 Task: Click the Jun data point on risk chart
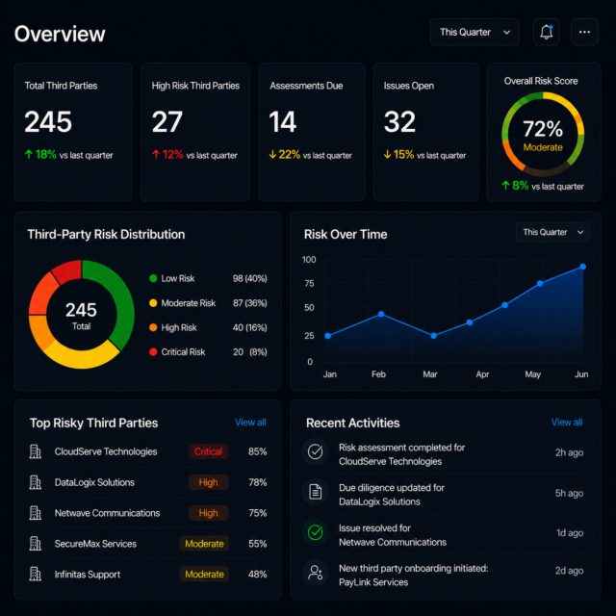(x=582, y=267)
